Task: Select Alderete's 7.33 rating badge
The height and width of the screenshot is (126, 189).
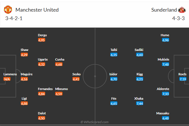Action: pos(165,94)
